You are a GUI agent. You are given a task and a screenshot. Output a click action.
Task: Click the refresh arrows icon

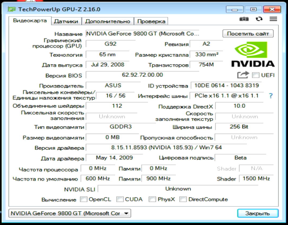259,19
